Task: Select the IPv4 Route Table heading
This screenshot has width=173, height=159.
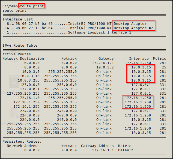Action: [20, 46]
